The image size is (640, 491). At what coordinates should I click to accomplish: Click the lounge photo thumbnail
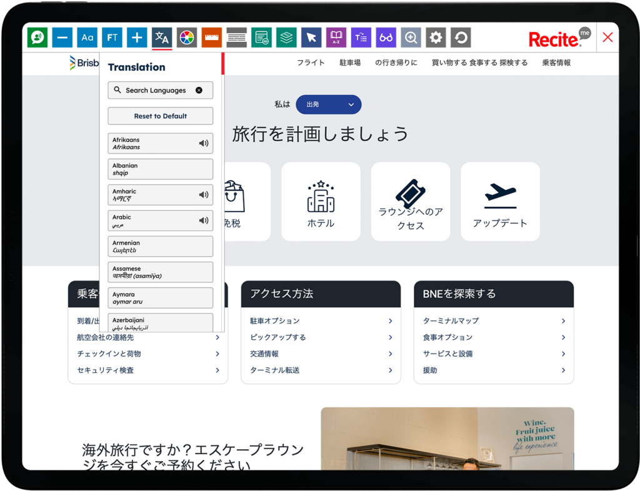447,439
